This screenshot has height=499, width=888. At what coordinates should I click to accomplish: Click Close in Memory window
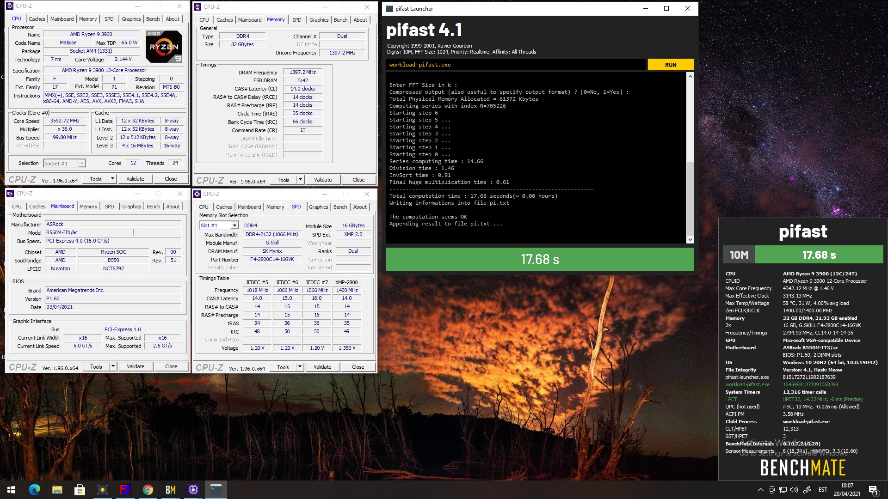click(358, 180)
